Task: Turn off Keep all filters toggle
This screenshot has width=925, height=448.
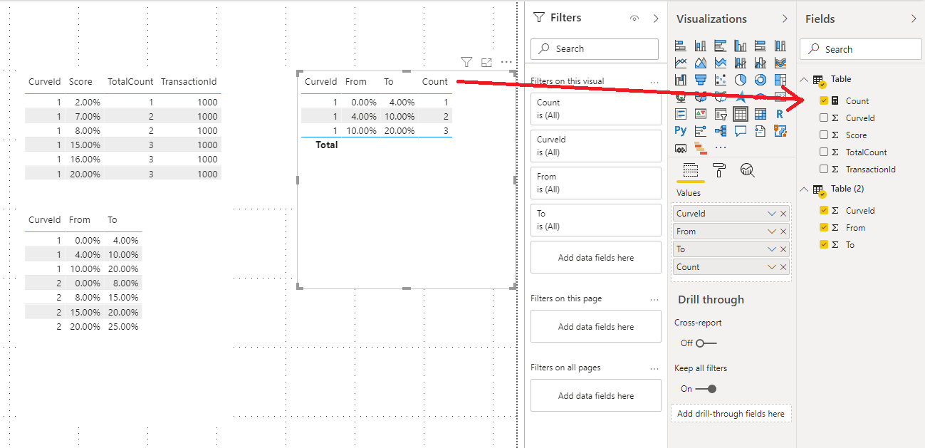Action: [x=706, y=389]
